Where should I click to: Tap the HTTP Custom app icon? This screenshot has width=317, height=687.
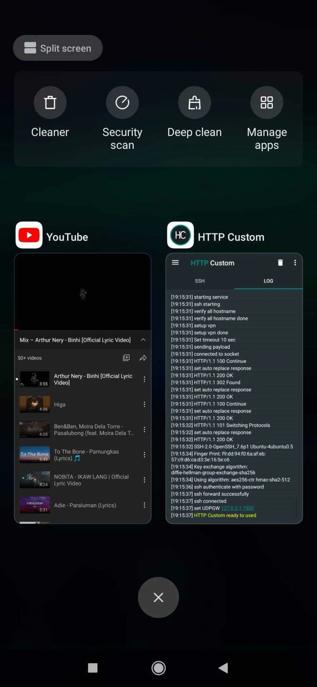[x=180, y=235]
